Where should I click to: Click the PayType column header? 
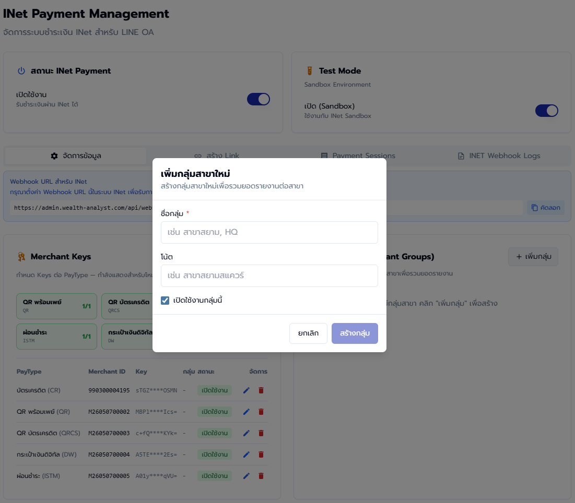(x=29, y=372)
